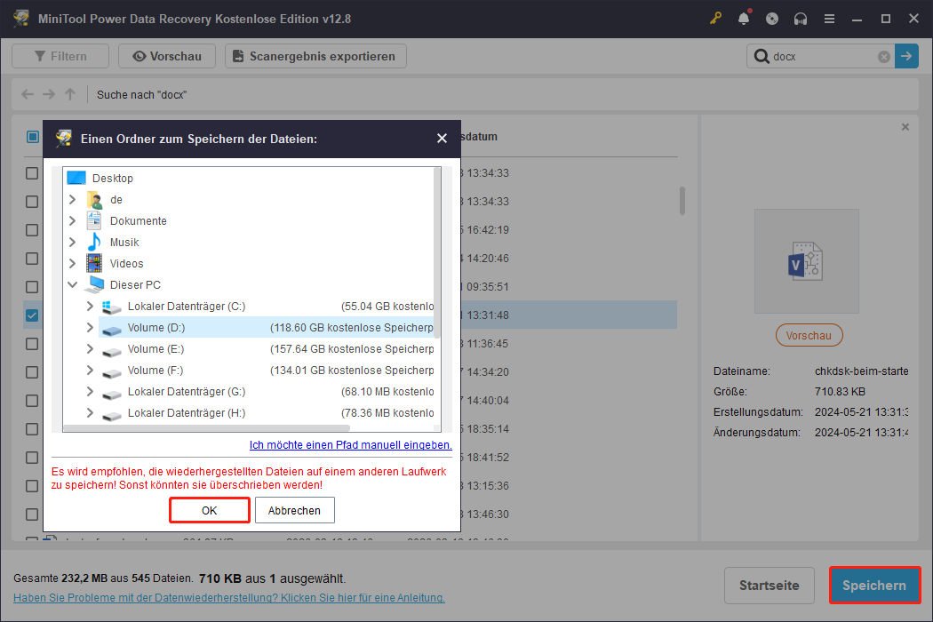
Task: Close the preview side panel
Action: (x=905, y=127)
